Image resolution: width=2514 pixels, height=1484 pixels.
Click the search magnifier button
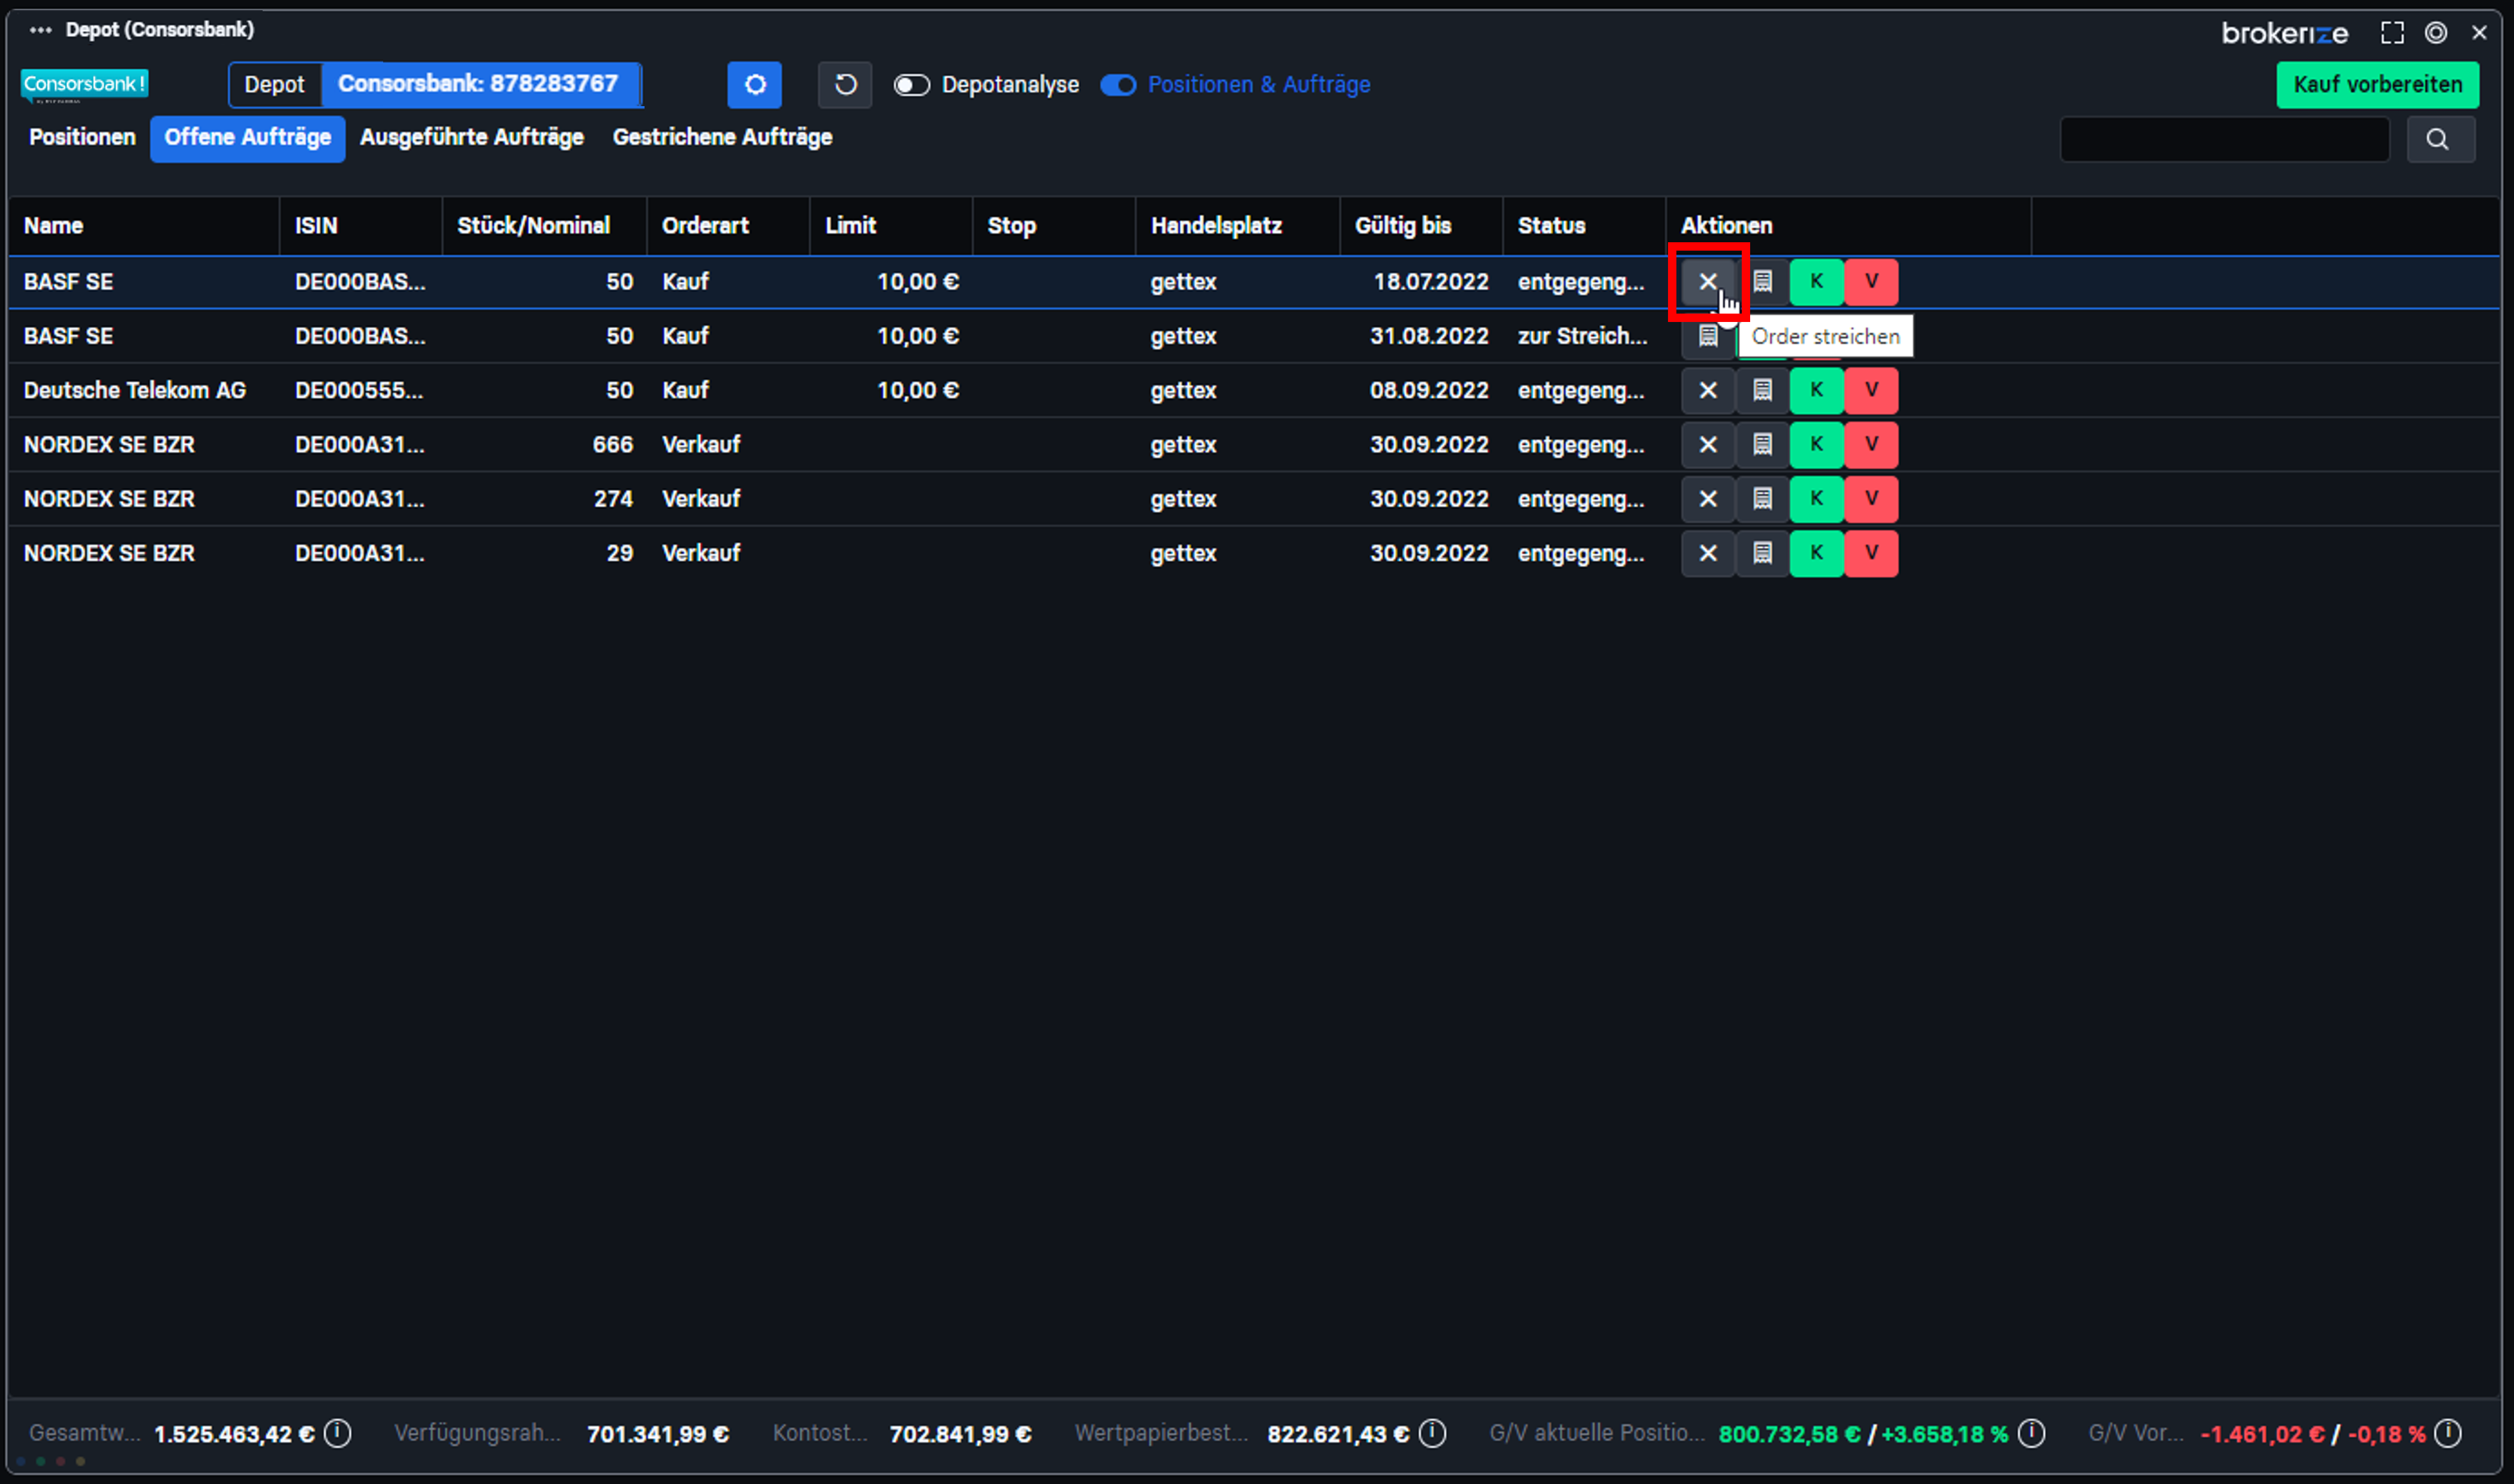click(x=2440, y=139)
